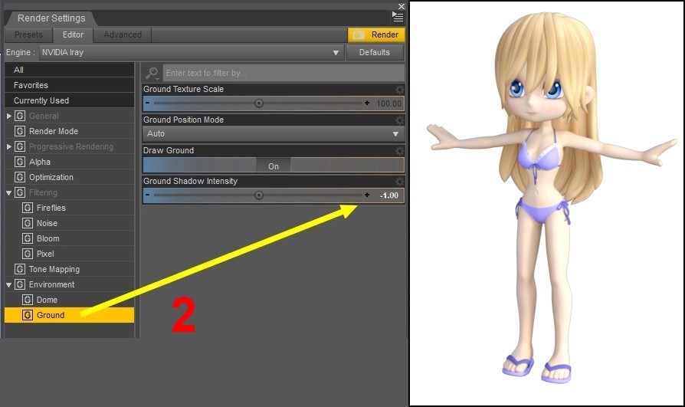
Task: Click the G icon beside Tone Mapping
Action: point(20,269)
